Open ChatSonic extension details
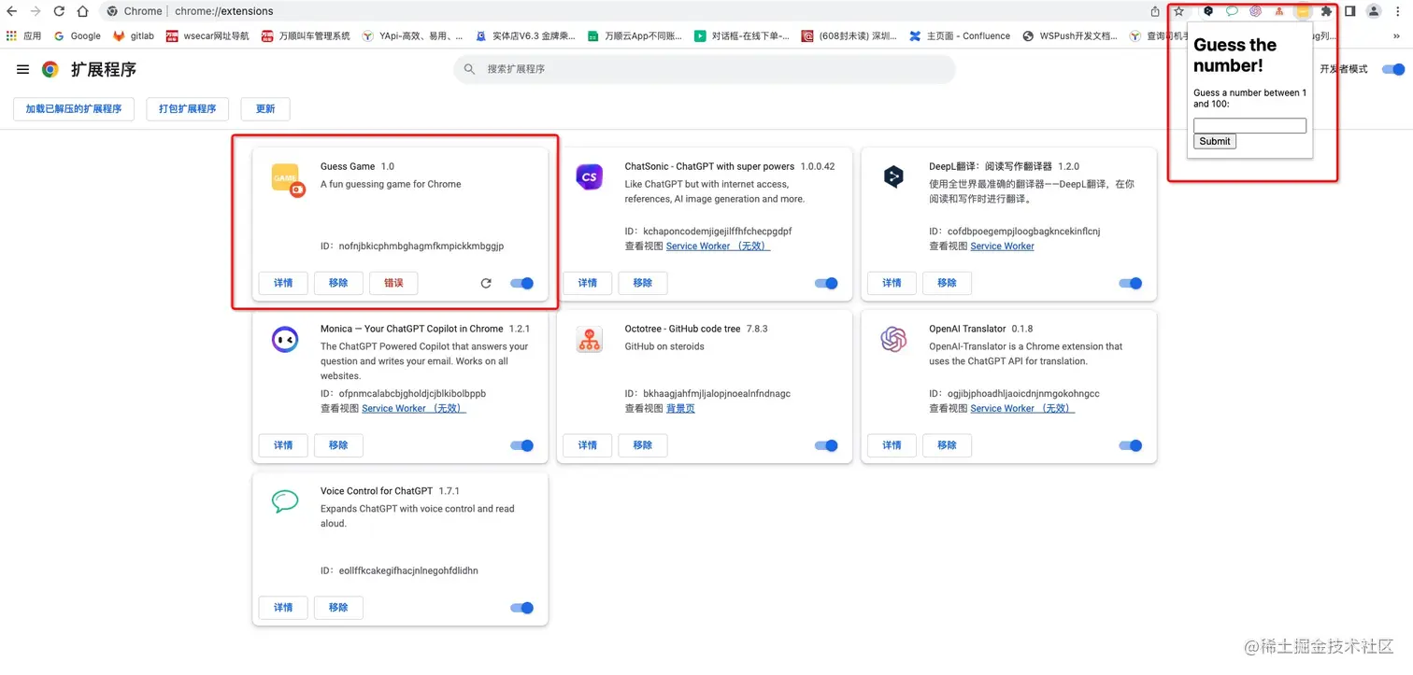Image resolution: width=1413 pixels, height=675 pixels. pos(587,283)
